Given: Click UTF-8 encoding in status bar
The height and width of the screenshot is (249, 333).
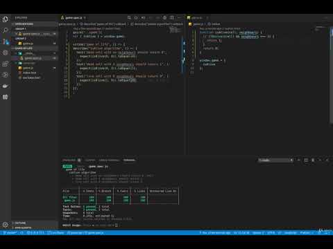Looking at the screenshot, I should tap(271, 232).
